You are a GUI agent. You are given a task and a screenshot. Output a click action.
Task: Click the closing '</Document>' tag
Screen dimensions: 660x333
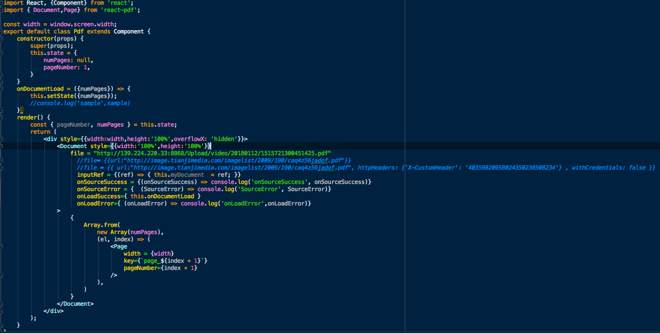coord(75,304)
